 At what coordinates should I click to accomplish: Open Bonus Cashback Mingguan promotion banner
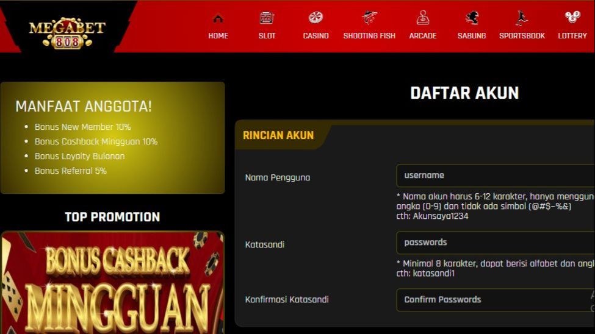tap(112, 283)
